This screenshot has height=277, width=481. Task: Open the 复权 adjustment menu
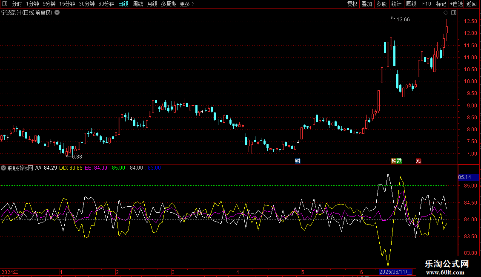click(352, 4)
